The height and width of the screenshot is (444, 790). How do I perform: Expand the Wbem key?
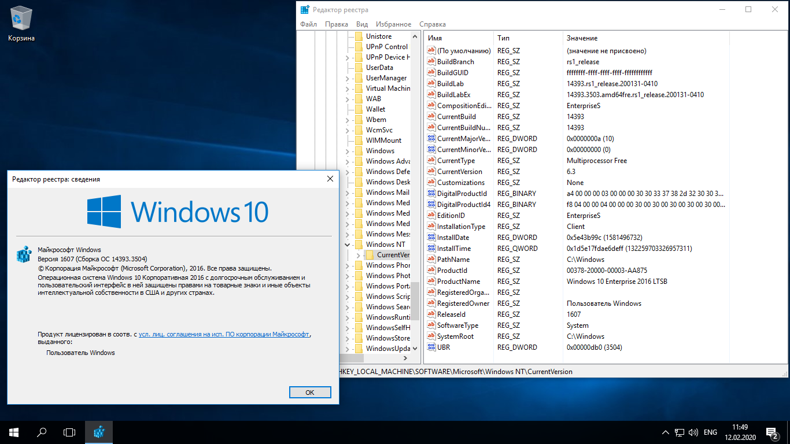(348, 120)
